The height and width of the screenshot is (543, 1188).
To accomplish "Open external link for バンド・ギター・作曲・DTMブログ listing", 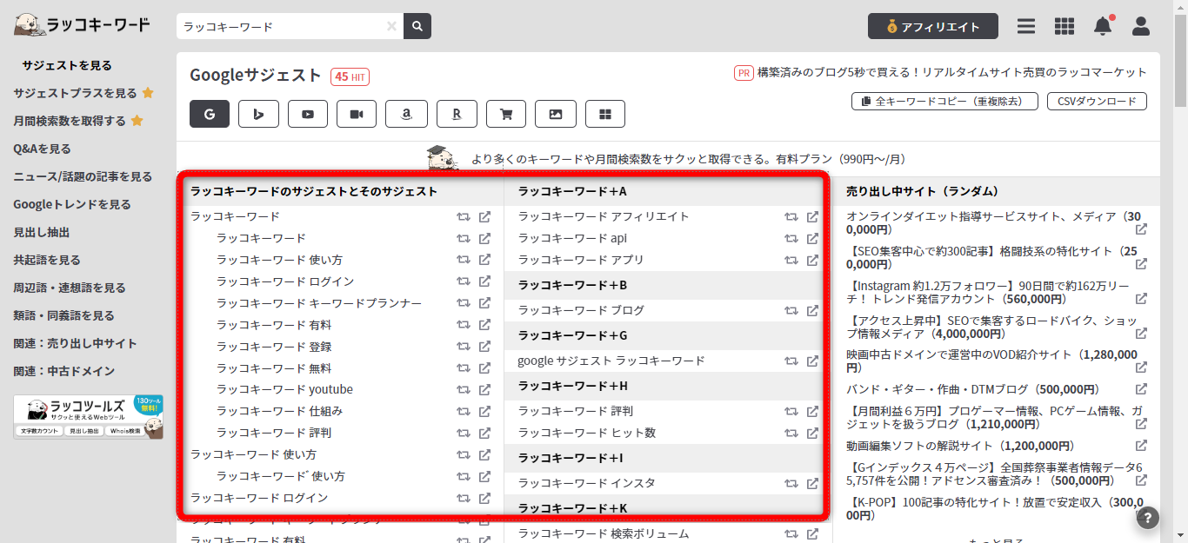I will 1141,389.
